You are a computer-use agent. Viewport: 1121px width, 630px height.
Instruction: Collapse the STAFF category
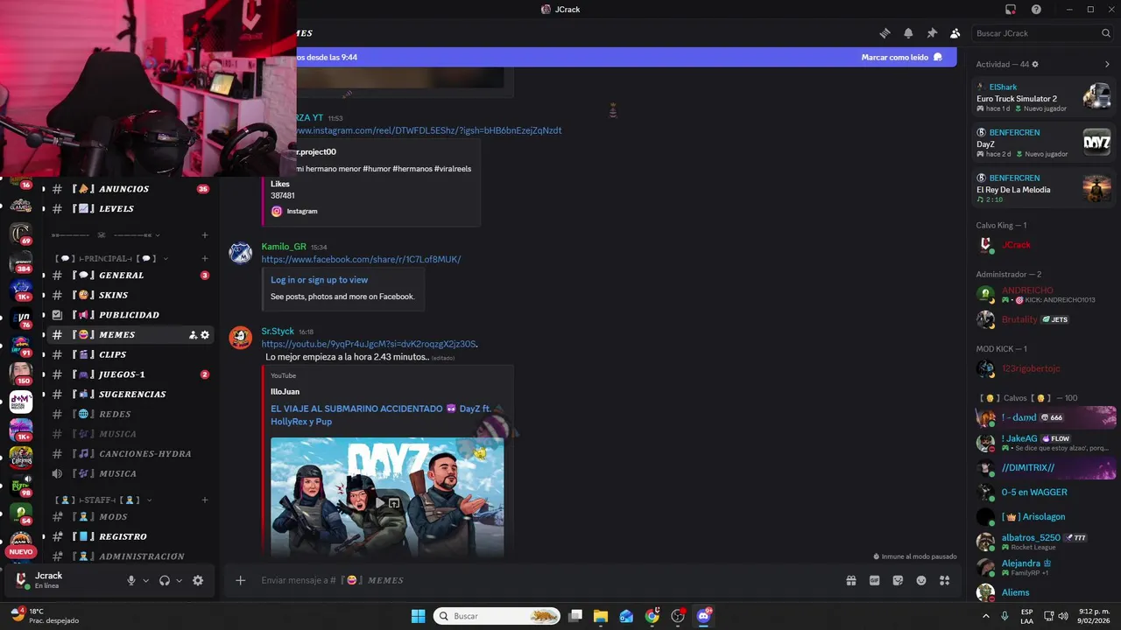102,500
